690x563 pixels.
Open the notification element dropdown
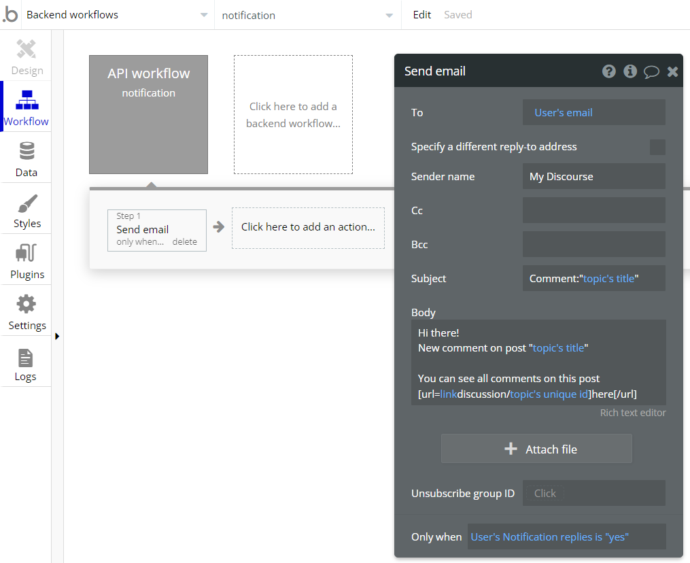tap(389, 15)
